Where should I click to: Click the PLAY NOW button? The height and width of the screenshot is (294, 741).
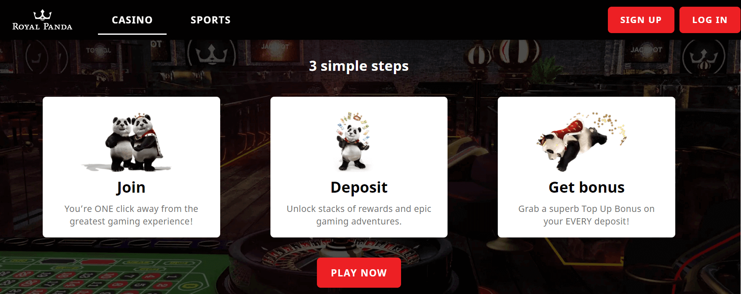click(x=359, y=273)
